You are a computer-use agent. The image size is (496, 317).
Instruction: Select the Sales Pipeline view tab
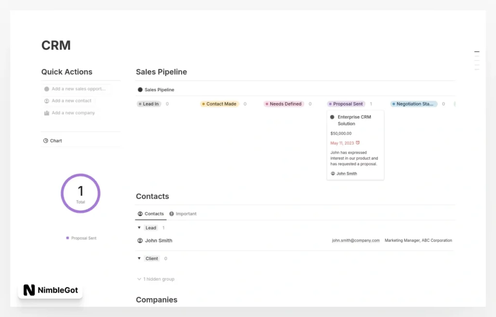(x=156, y=90)
